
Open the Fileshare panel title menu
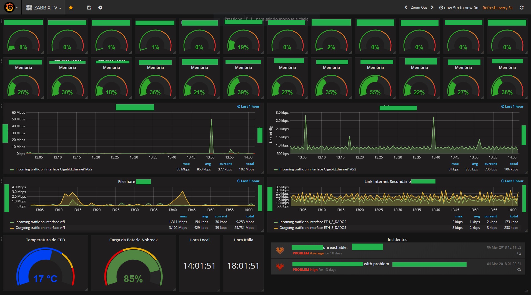coord(127,182)
